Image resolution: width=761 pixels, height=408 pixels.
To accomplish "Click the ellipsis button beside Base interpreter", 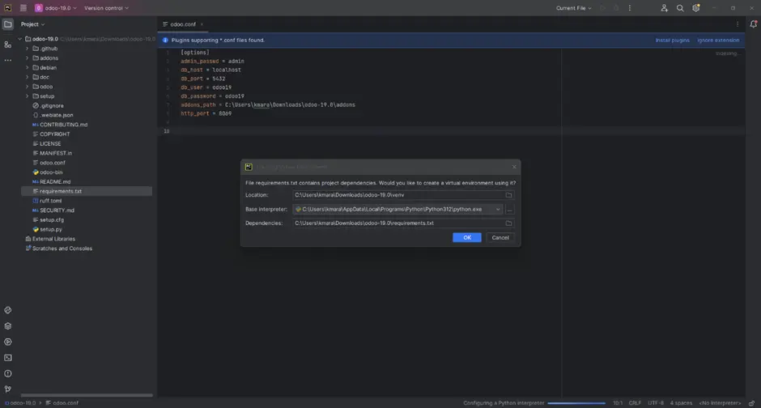I will [509, 209].
